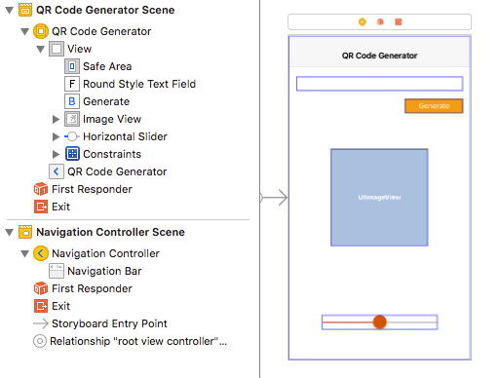The width and height of the screenshot is (499, 378).
Task: Expand the Horizontal Slider disclosure triangle
Action: 56,136
